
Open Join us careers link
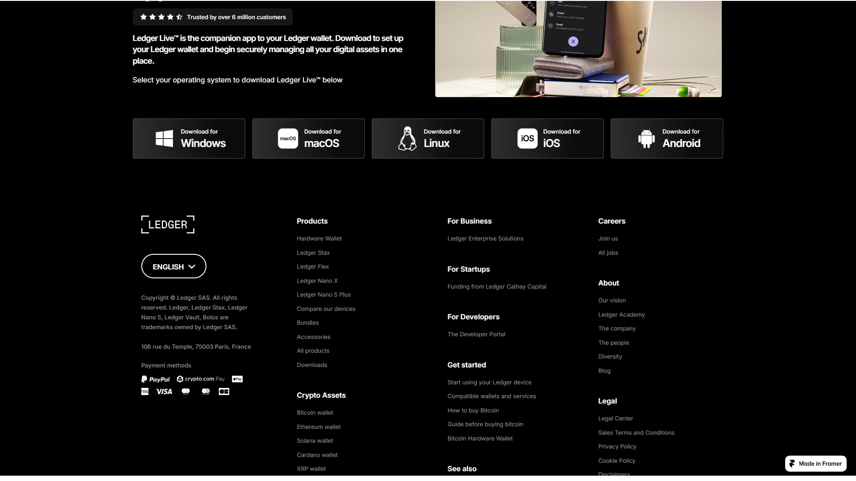tap(608, 239)
